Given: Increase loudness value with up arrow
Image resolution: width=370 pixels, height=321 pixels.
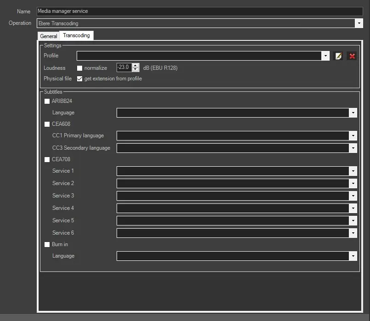Looking at the screenshot, I should pos(135,65).
